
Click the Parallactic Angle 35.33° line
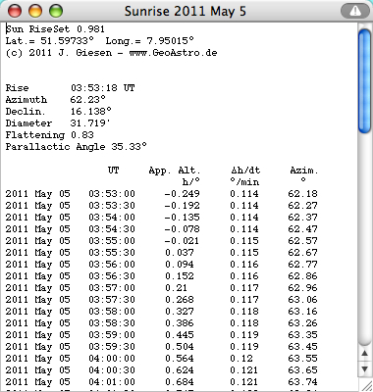click(76, 147)
